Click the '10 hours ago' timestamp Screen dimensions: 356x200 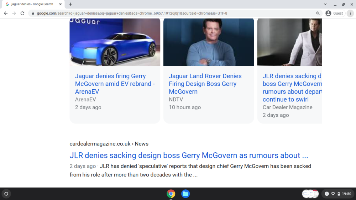185,107
